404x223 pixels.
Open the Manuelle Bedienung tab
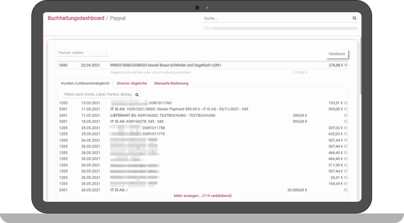(x=171, y=83)
